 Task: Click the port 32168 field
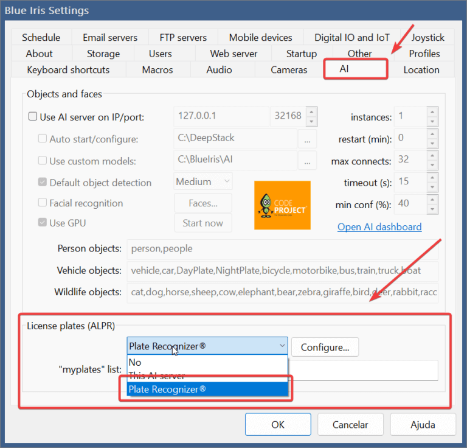[288, 116]
